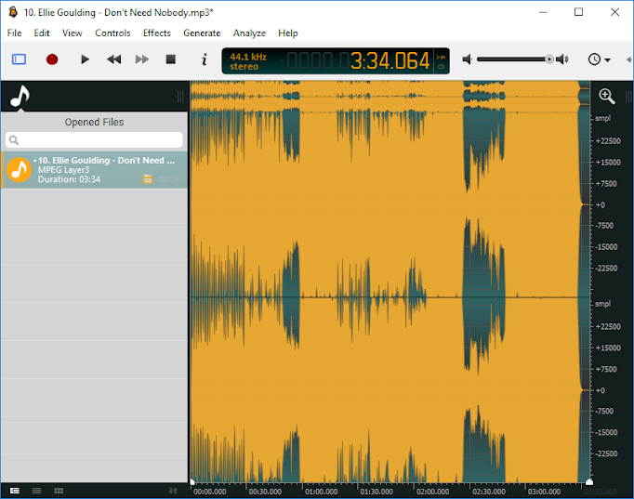Click the zoom magnifier icon above the scale
Viewport: 634px width, 499px height.
tap(606, 97)
